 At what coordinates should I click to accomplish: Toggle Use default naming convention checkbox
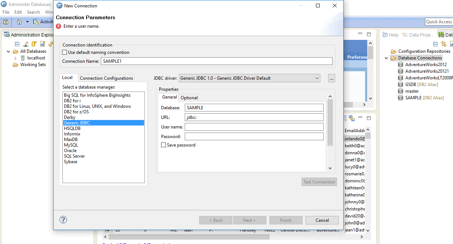click(65, 52)
